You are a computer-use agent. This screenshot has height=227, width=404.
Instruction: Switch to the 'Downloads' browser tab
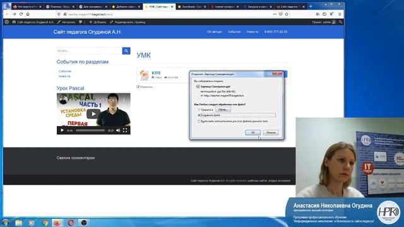192,7
